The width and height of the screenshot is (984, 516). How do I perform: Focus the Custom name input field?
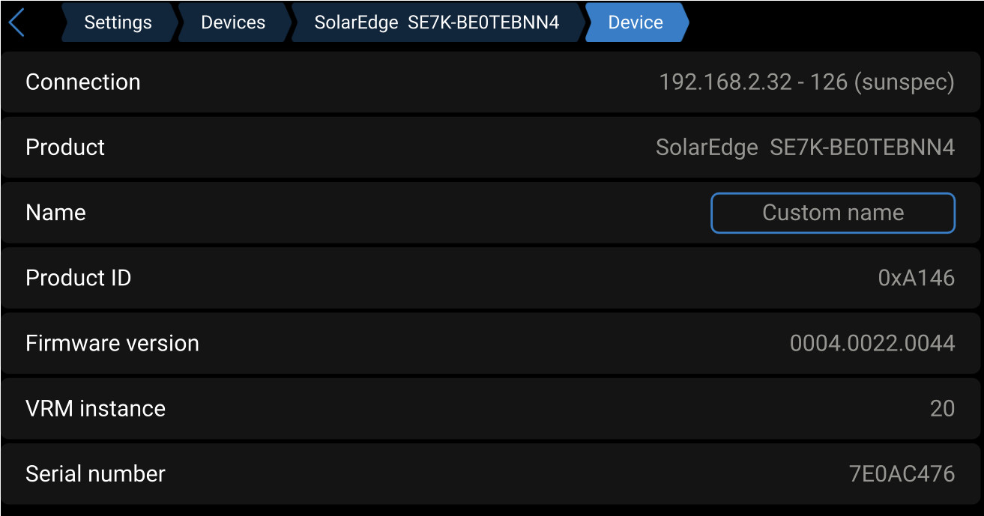(x=833, y=213)
